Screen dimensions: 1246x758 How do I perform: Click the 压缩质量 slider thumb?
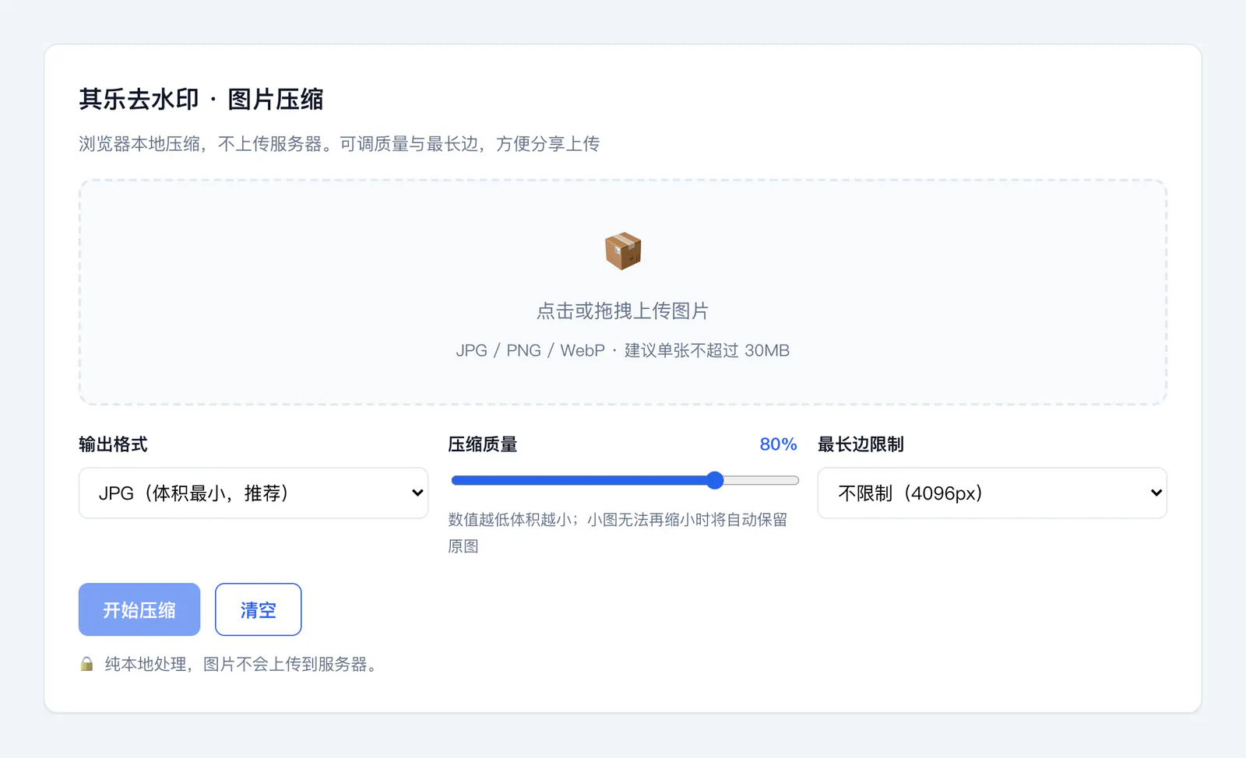(x=715, y=480)
